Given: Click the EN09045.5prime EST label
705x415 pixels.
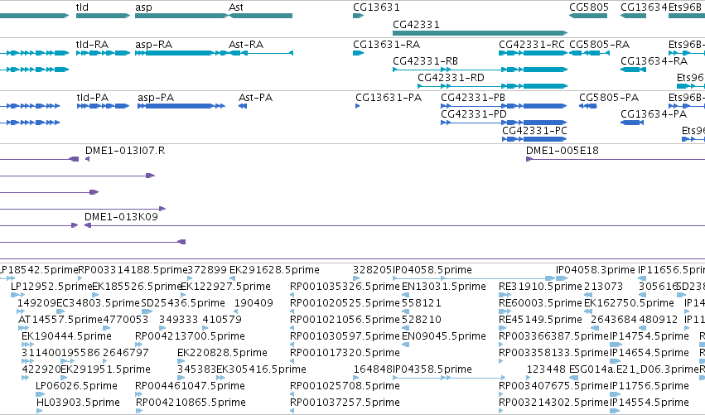Looking at the screenshot, I should point(444,336).
